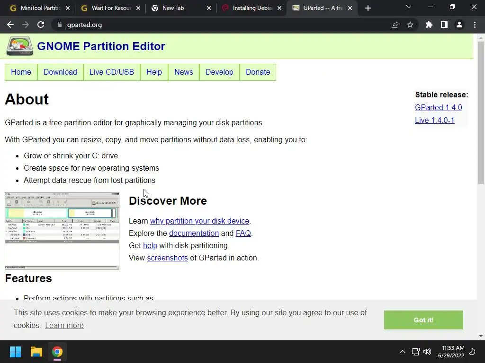Click the GParted disk logo icon
The image size is (485, 363).
click(x=20, y=46)
